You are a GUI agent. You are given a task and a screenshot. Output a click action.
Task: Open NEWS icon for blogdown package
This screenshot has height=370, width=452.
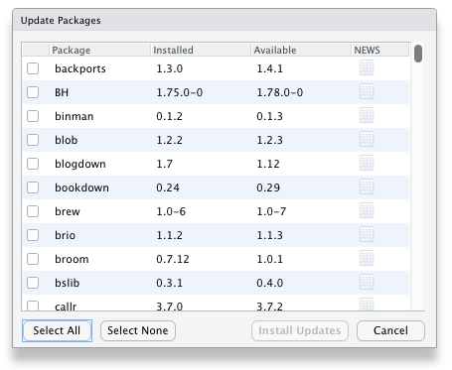[367, 163]
